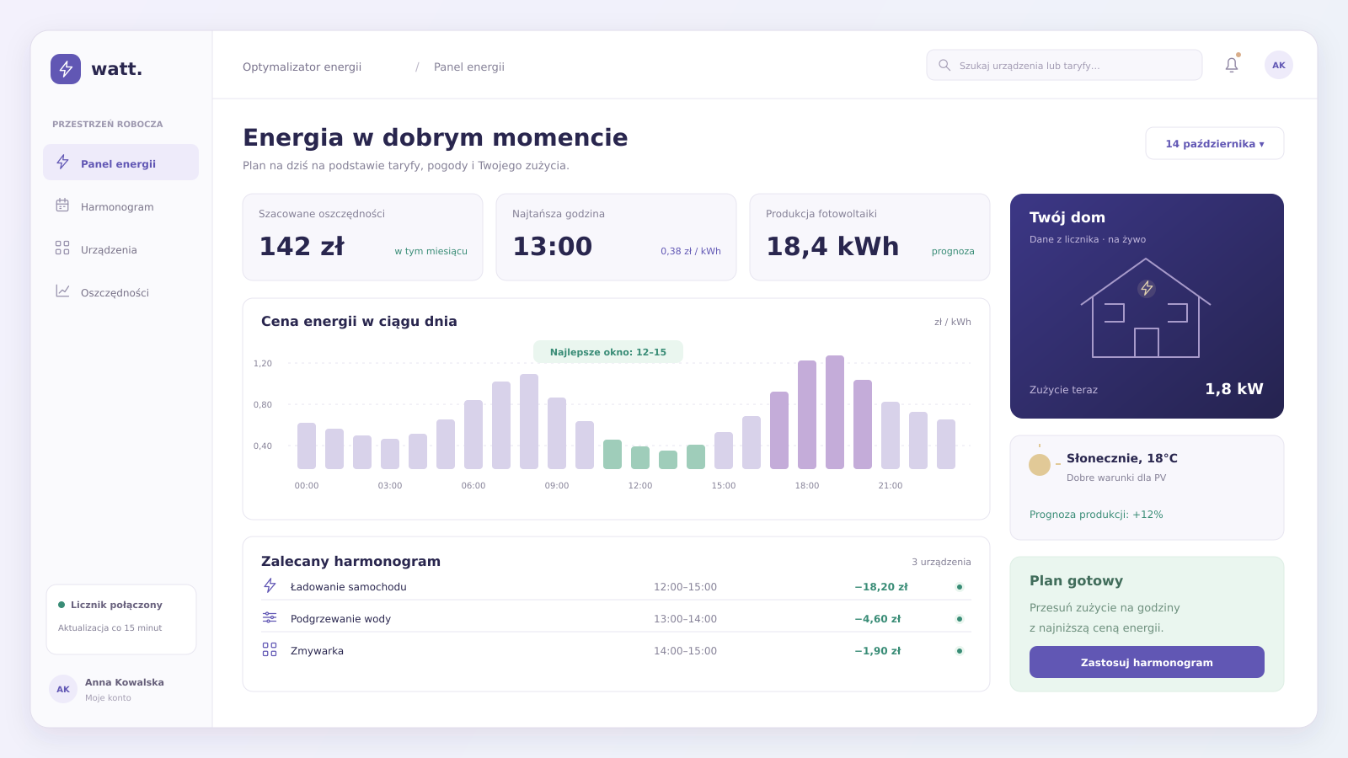1348x758 pixels.
Task: Click the 18,4 kWh production value
Action: (x=832, y=246)
